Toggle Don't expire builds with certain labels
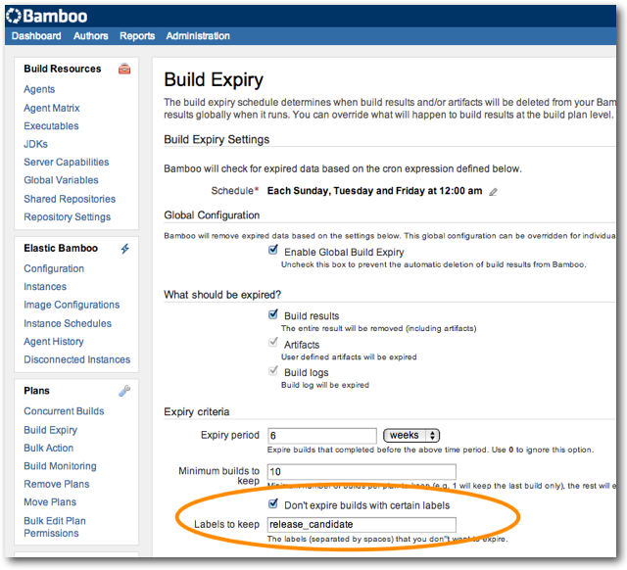Image resolution: width=627 pixels, height=570 pixels. click(273, 503)
